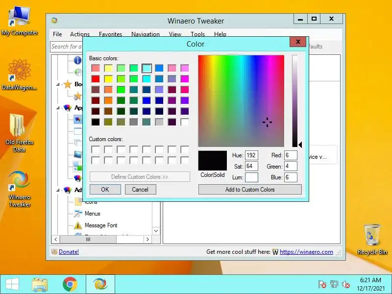Open network status tray icon
The height and width of the screenshot is (294, 392).
coord(334,284)
